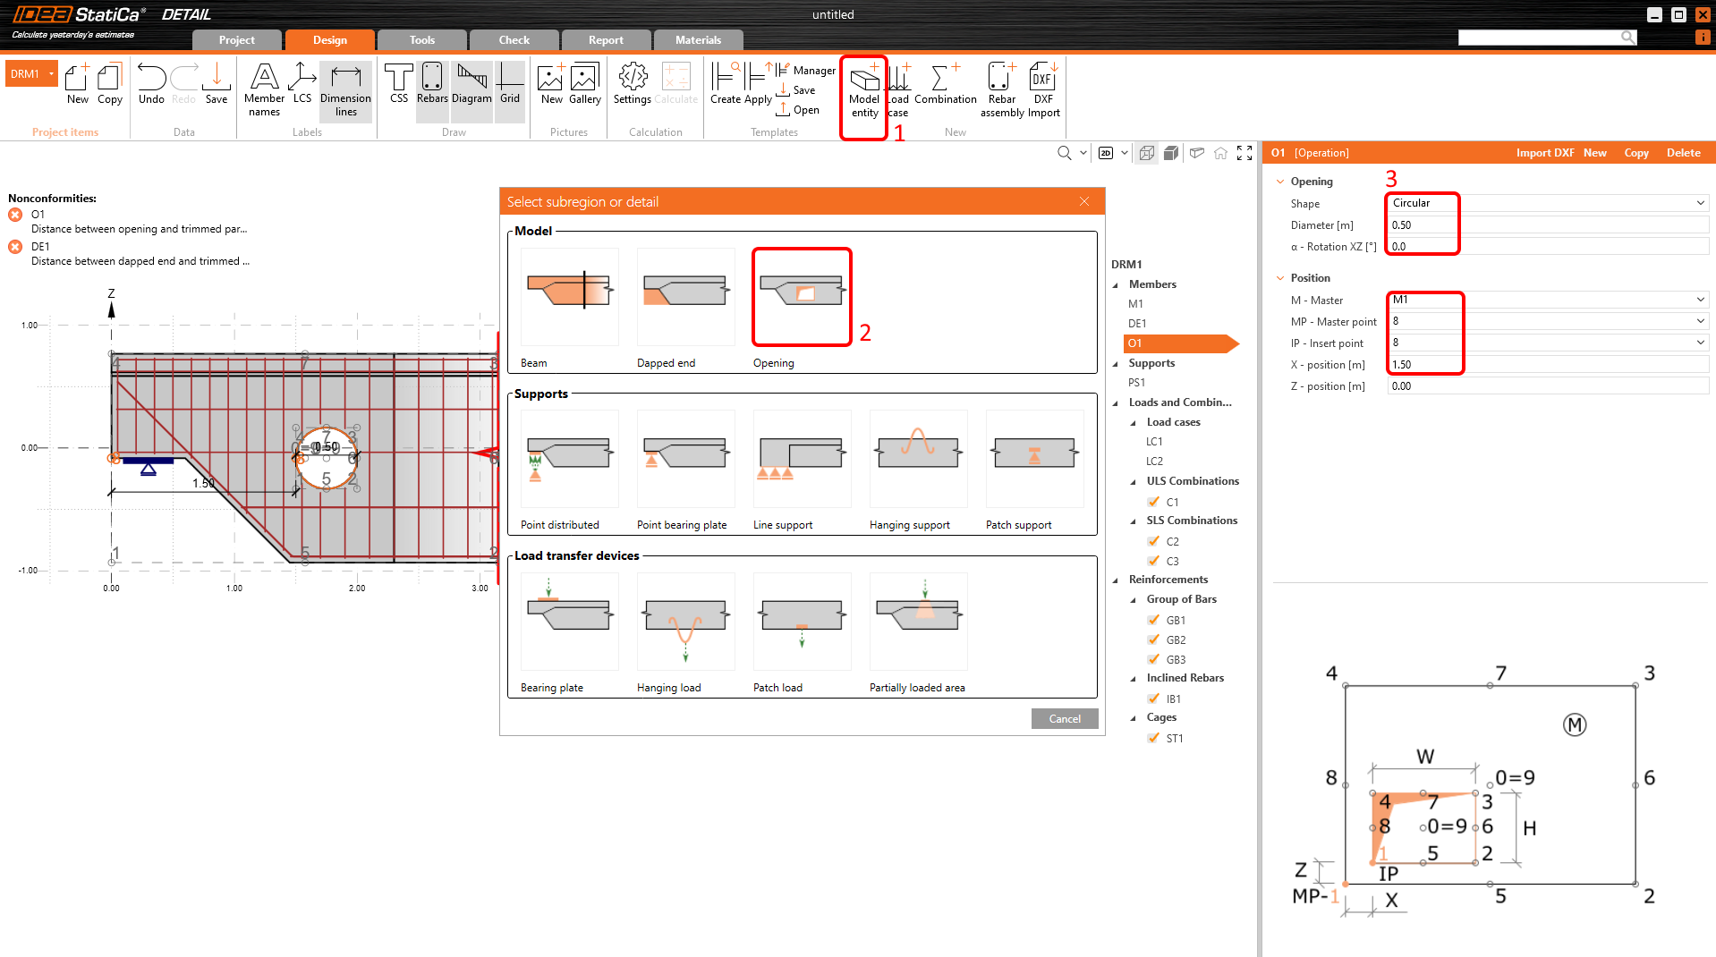
Task: Cancel the Select subregion dialog
Action: pyautogui.click(x=1064, y=718)
